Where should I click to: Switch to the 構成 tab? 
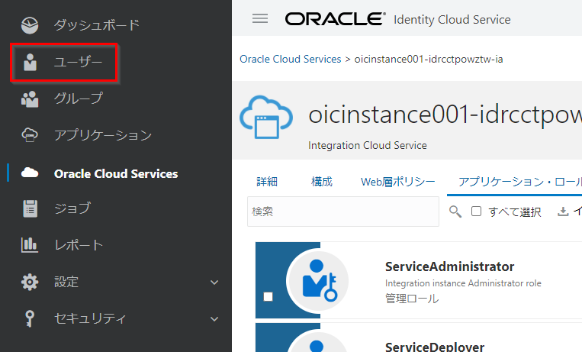click(x=322, y=181)
